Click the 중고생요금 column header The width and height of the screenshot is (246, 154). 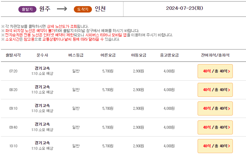(169, 55)
